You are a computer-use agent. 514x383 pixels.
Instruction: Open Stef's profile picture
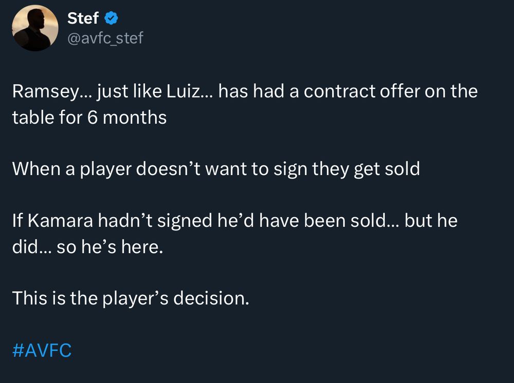pyautogui.click(x=34, y=28)
